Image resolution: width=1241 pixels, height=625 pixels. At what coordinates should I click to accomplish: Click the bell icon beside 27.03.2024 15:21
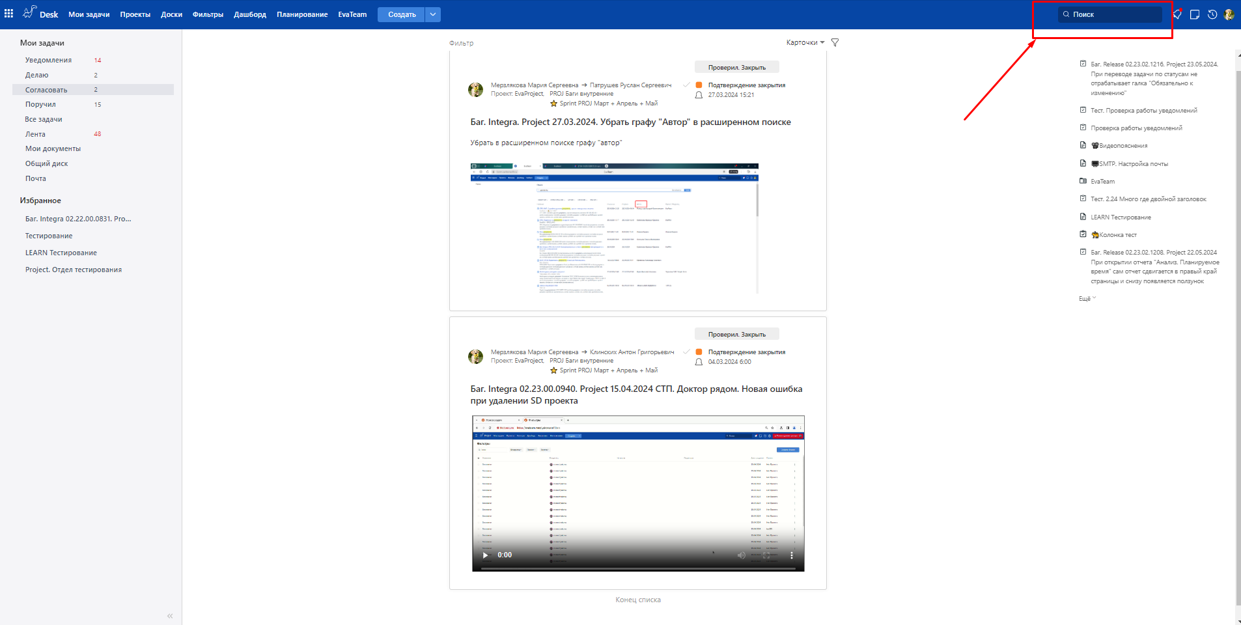[x=699, y=95]
